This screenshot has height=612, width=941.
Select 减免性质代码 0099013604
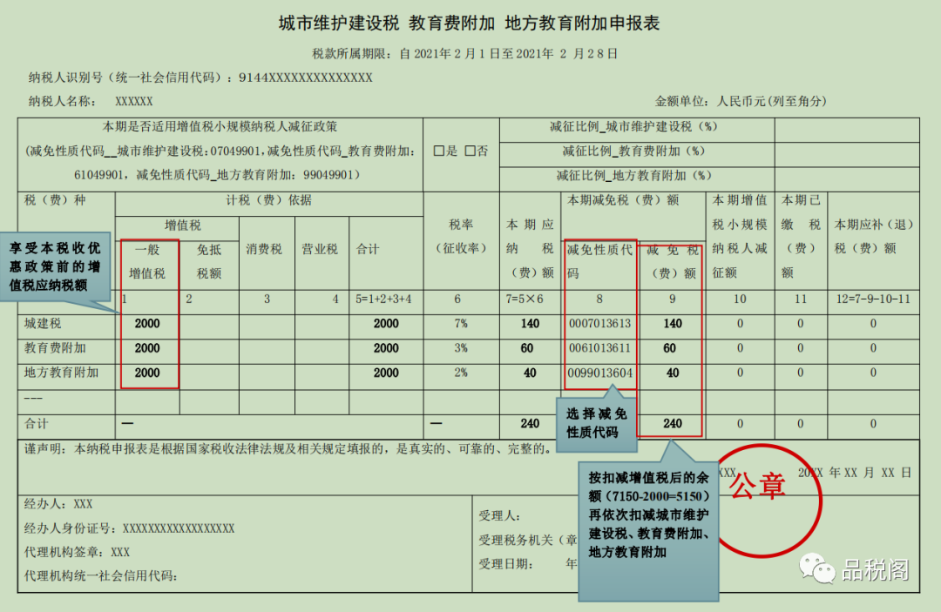point(599,373)
